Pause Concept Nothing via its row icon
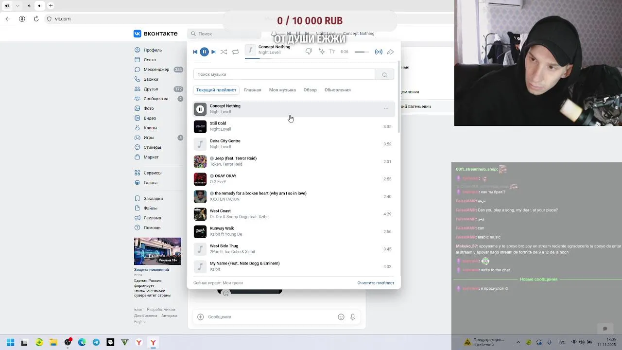This screenshot has width=622, height=350. [x=200, y=109]
